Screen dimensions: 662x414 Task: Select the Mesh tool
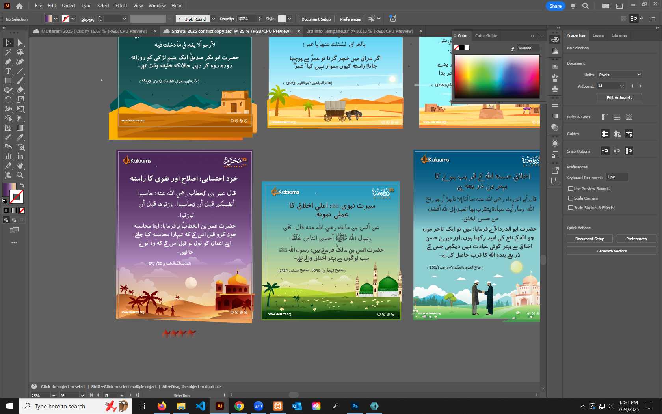(8, 128)
